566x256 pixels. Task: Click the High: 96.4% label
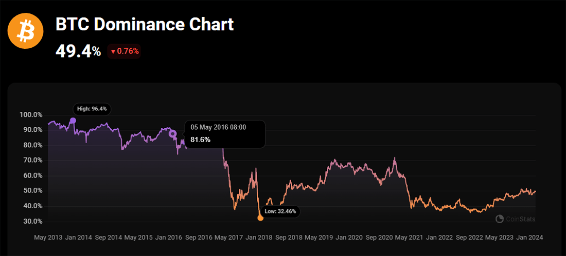pyautogui.click(x=91, y=109)
